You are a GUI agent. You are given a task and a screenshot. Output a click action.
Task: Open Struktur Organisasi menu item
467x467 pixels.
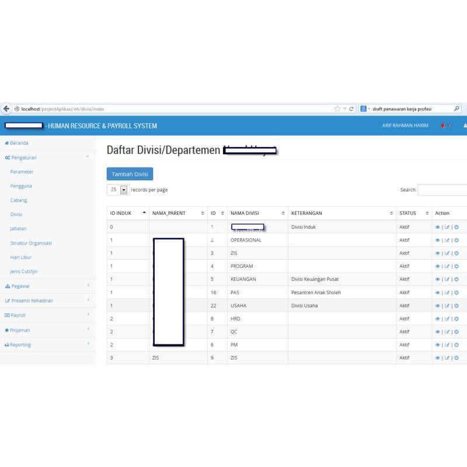[31, 243]
